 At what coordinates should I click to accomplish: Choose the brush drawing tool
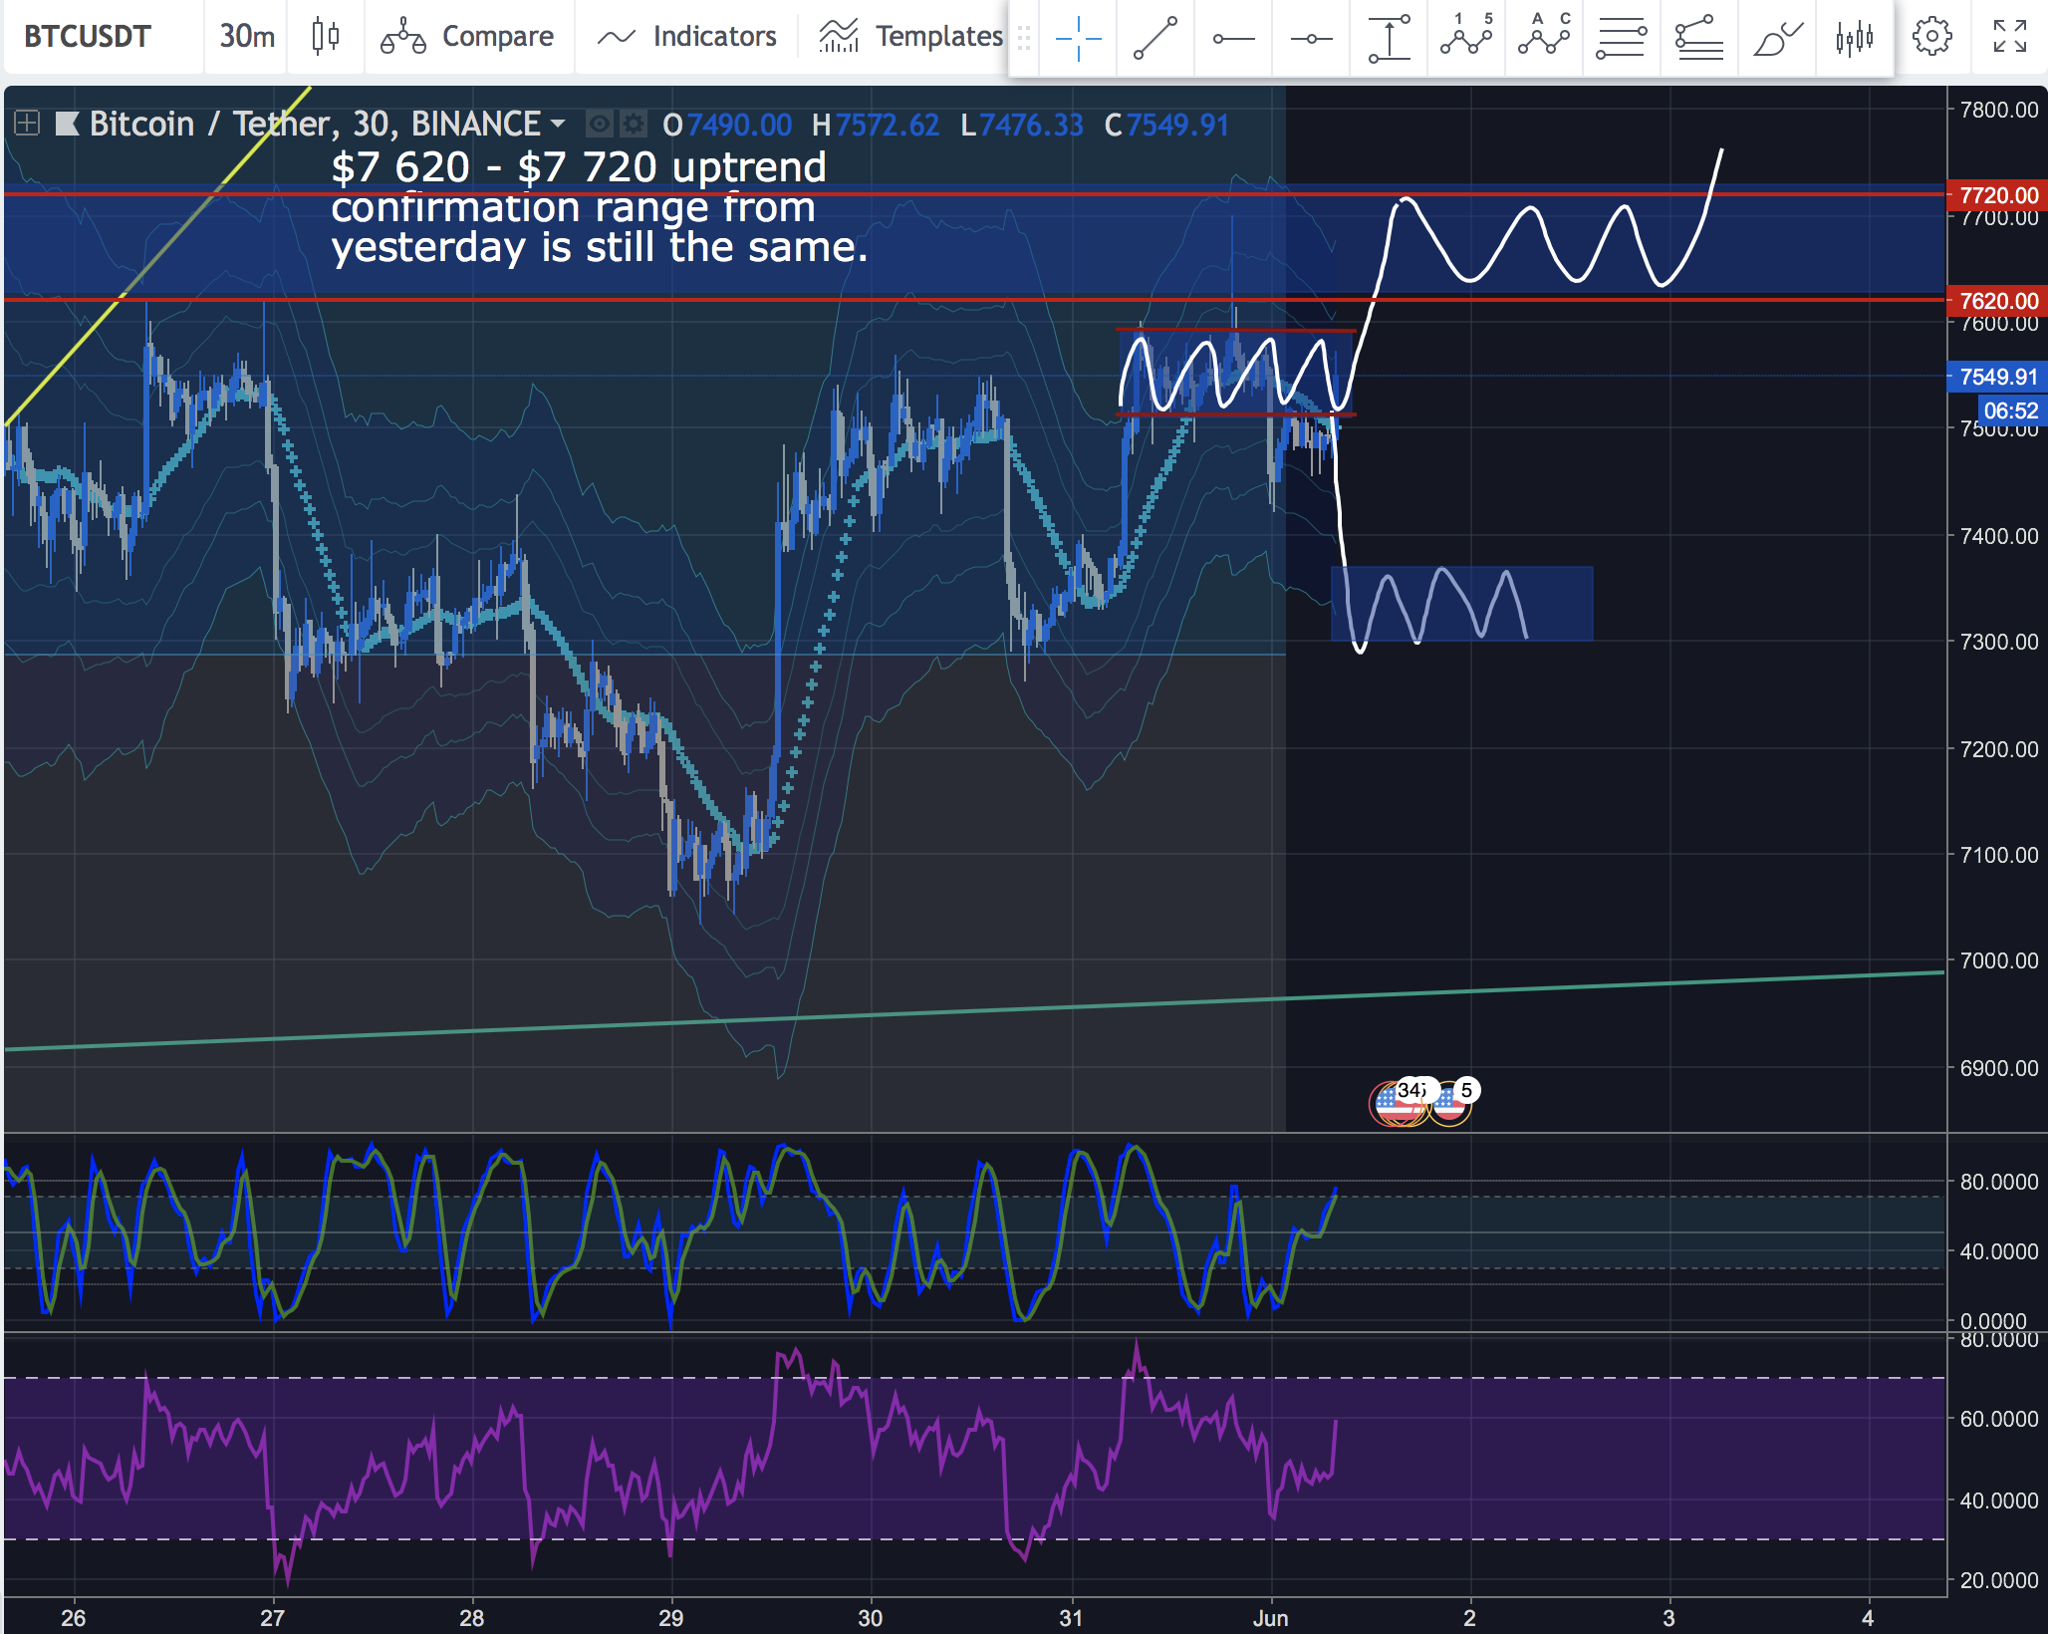click(1777, 38)
